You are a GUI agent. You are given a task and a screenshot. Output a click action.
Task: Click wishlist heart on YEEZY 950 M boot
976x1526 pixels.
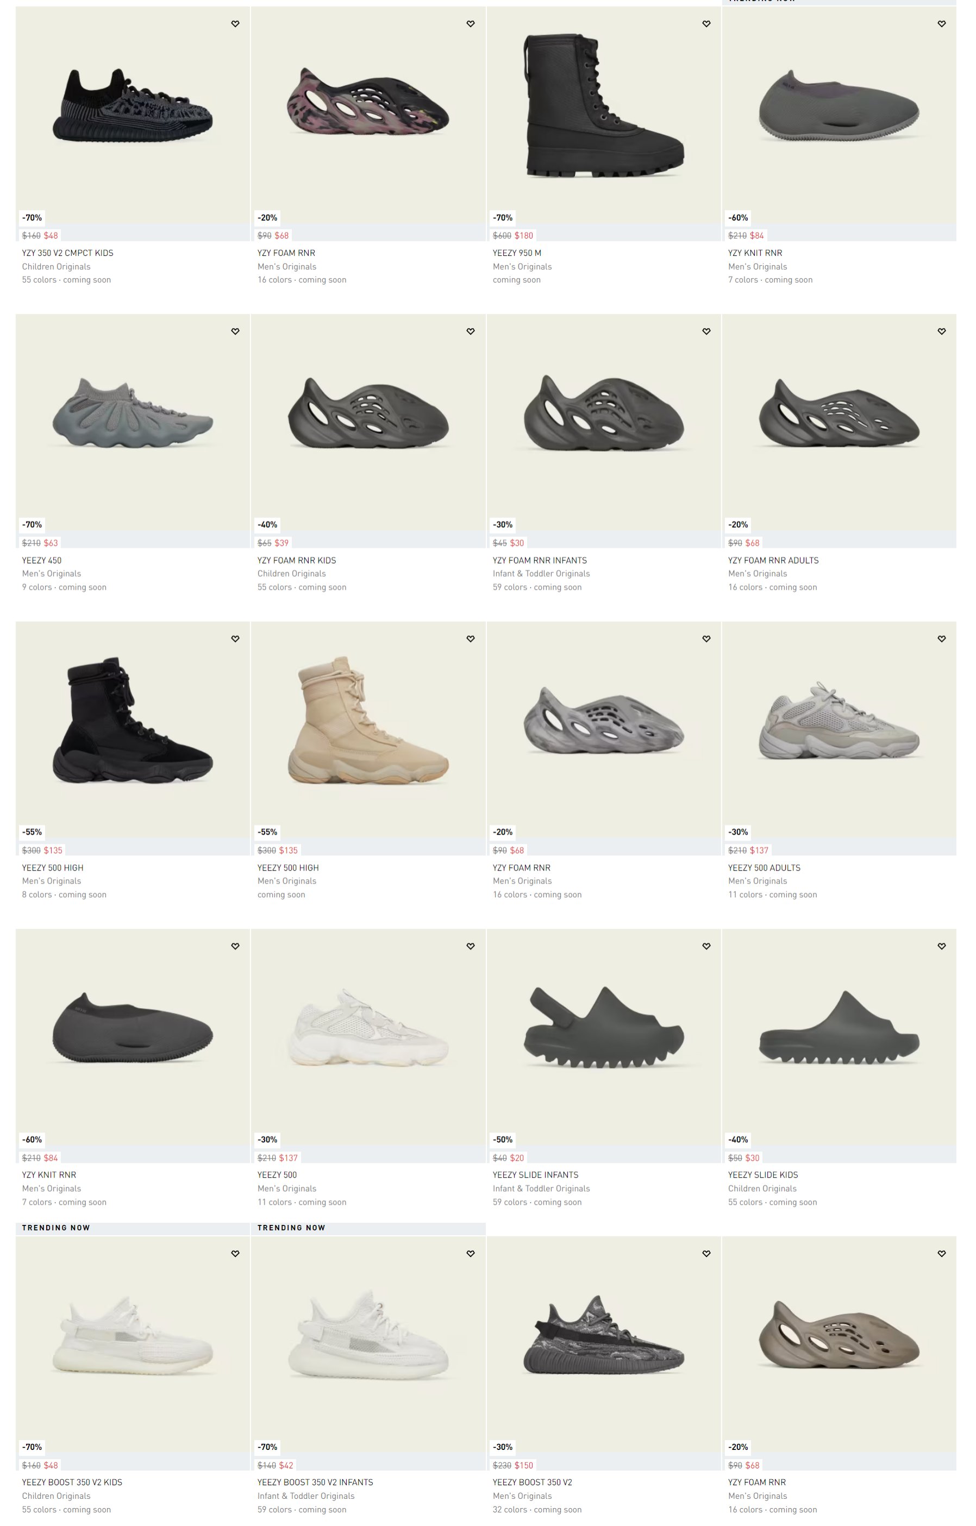point(706,24)
